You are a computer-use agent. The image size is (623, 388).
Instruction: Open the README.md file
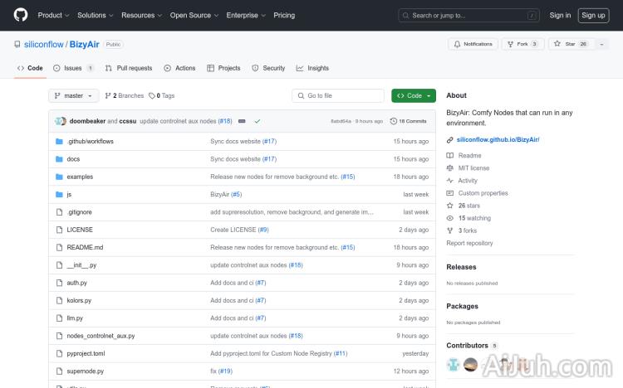click(85, 247)
